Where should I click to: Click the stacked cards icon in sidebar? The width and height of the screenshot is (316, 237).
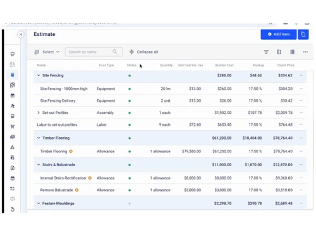(x=13, y=137)
